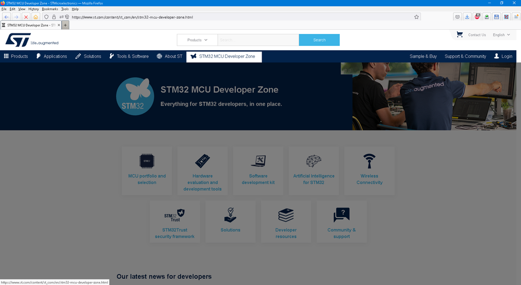Open Hardware evaluation and development tools text
Image resolution: width=521 pixels, height=285 pixels.
pyautogui.click(x=203, y=182)
